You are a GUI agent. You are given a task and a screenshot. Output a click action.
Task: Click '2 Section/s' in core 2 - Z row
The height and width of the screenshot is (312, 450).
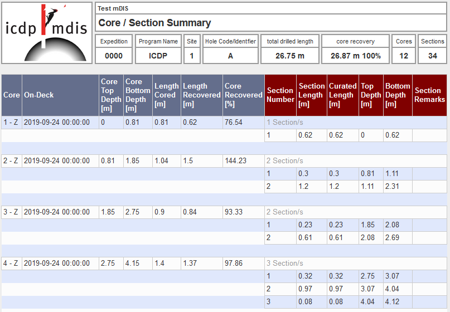point(285,160)
